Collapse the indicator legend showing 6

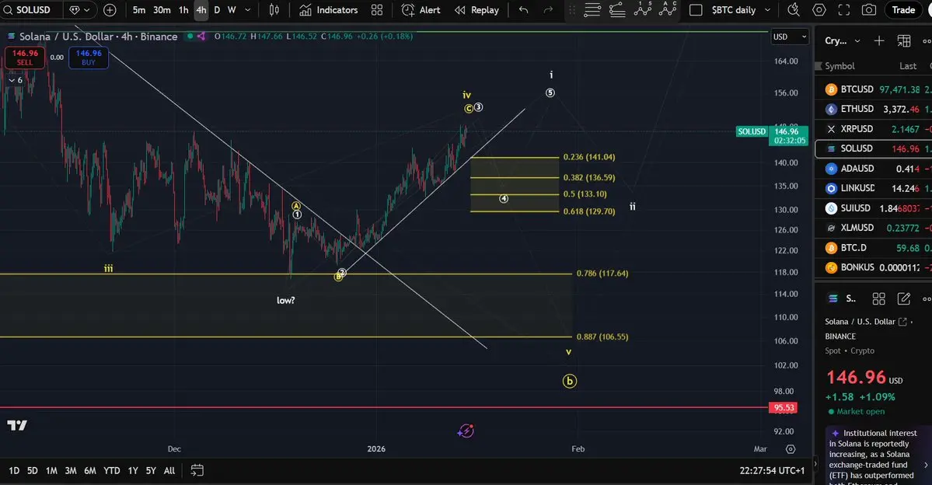point(16,80)
